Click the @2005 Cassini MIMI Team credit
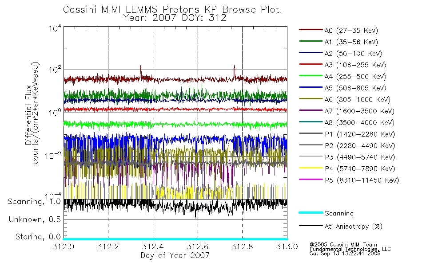 tap(343, 245)
